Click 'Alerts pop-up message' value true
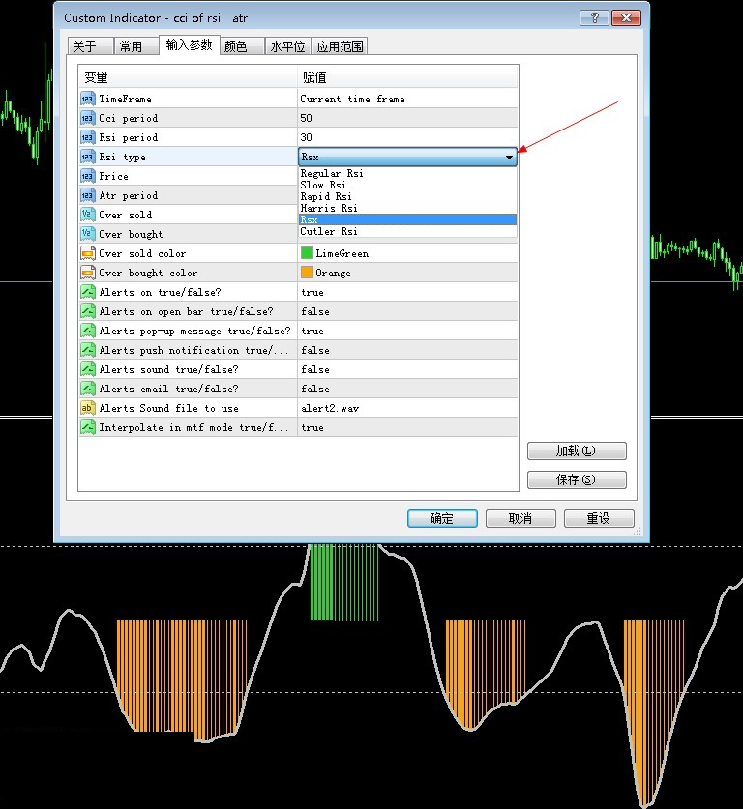This screenshot has width=743, height=809. pyautogui.click(x=407, y=331)
